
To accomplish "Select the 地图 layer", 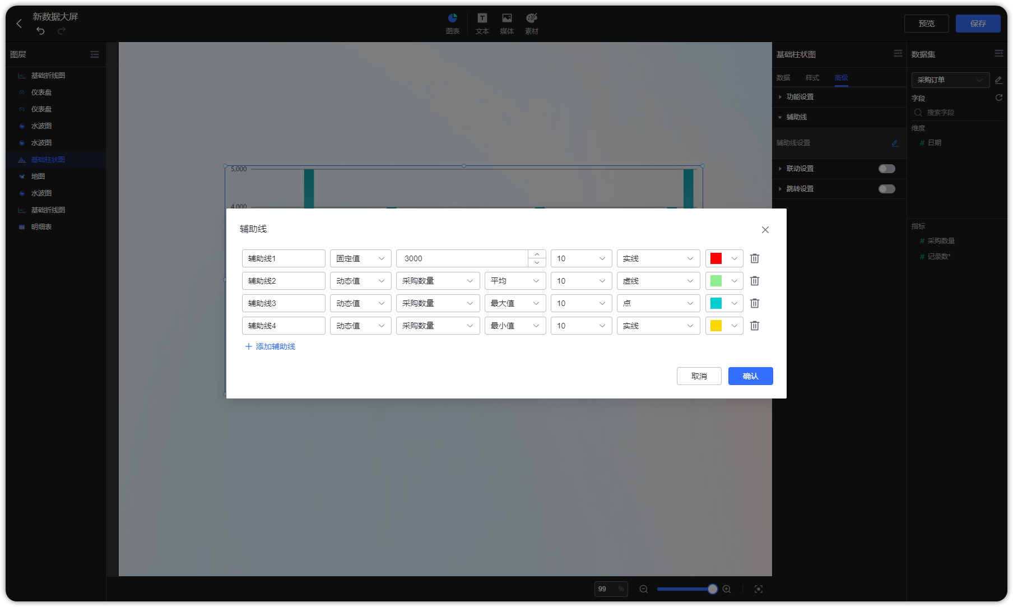I will coord(56,177).
